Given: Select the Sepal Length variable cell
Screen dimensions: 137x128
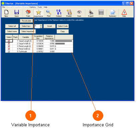Looking at the screenshot, I should [x=25, y=41].
